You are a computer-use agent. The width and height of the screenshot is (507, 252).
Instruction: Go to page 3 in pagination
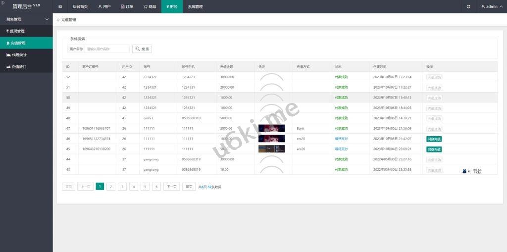click(x=122, y=187)
